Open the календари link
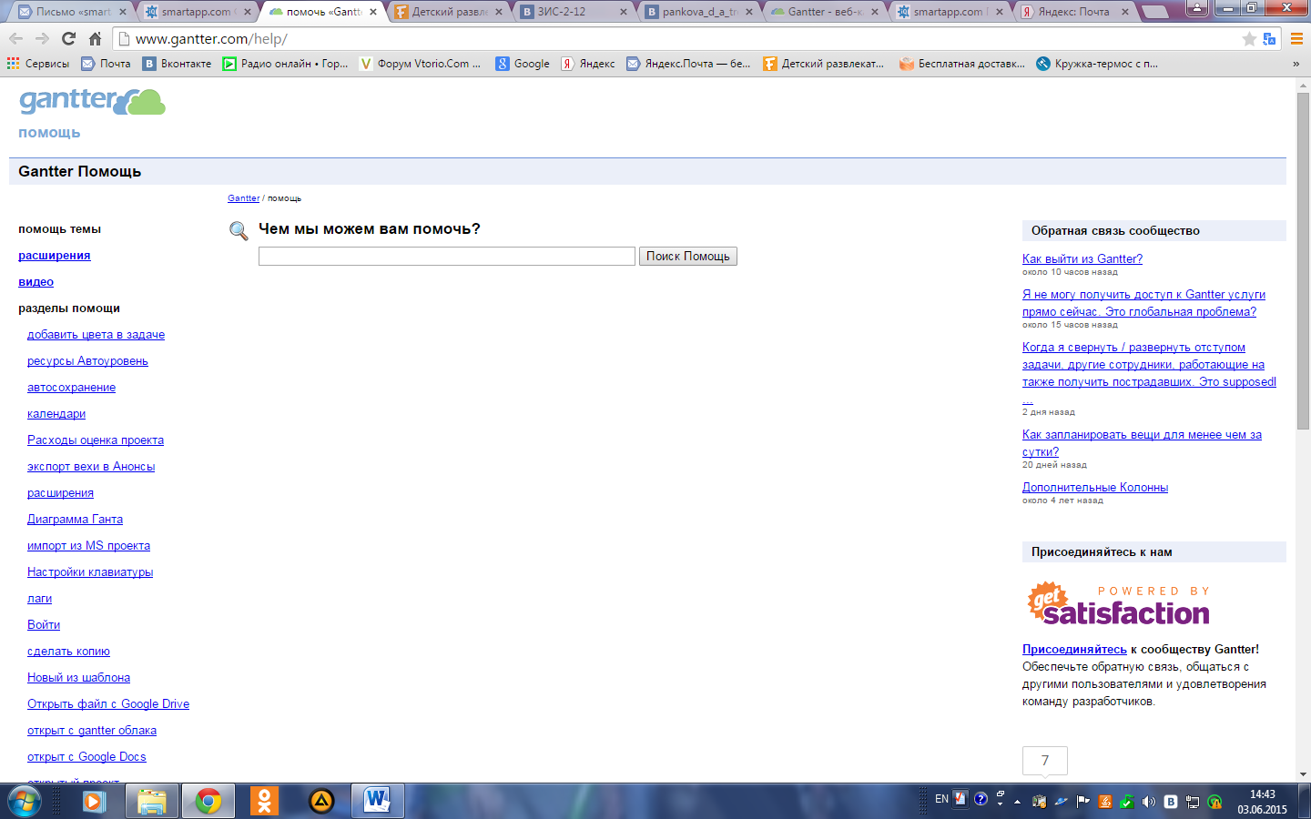 coord(56,414)
